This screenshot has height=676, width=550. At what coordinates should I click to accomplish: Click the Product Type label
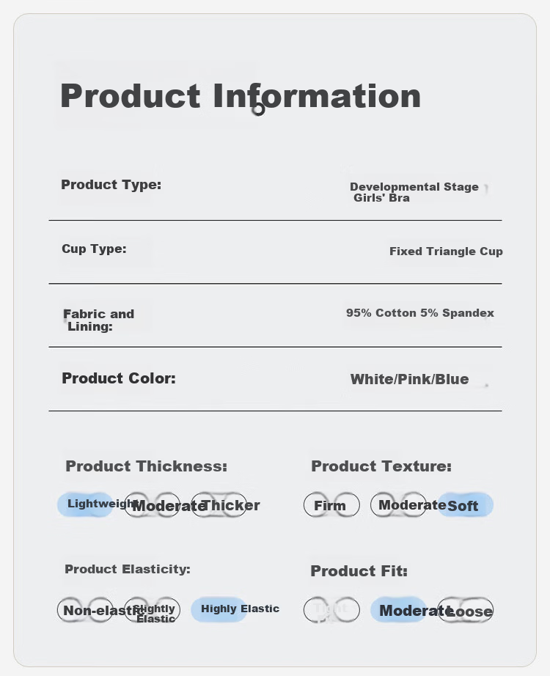click(111, 185)
